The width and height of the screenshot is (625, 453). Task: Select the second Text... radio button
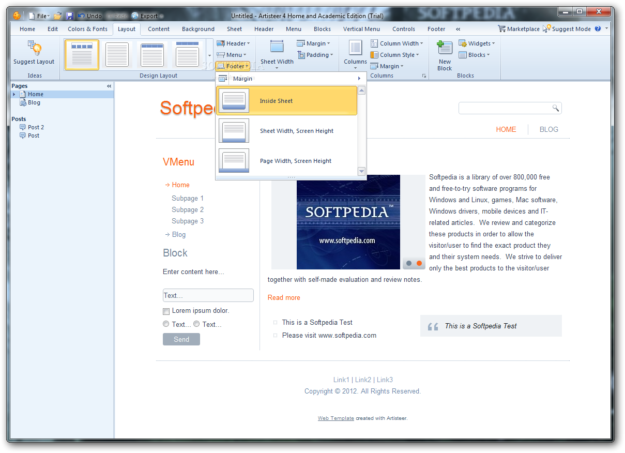click(196, 324)
